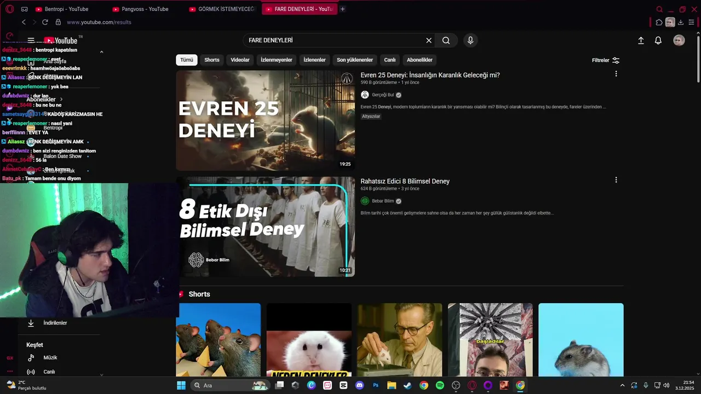Image resolution: width=701 pixels, height=394 pixels.
Task: Open the short showing the scientist with a white mouse
Action: point(400,340)
